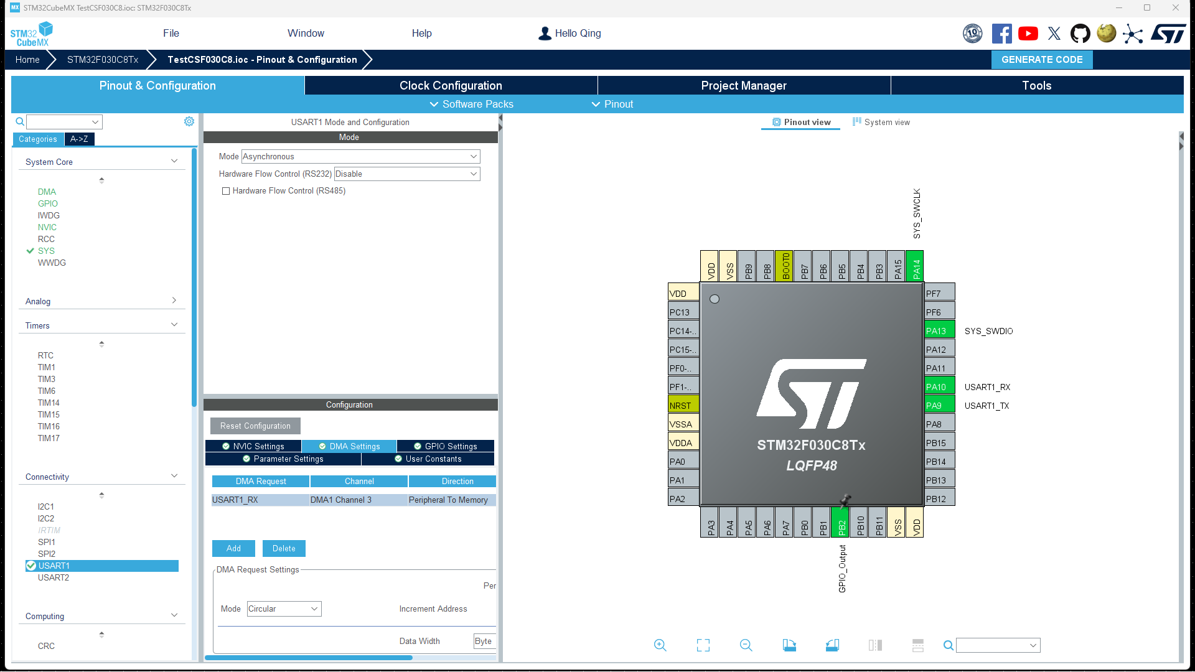
Task: Open the NVIC Settings tab
Action: tap(253, 446)
